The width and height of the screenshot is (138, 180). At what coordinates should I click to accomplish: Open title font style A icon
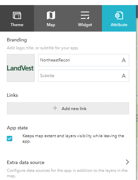click(124, 60)
